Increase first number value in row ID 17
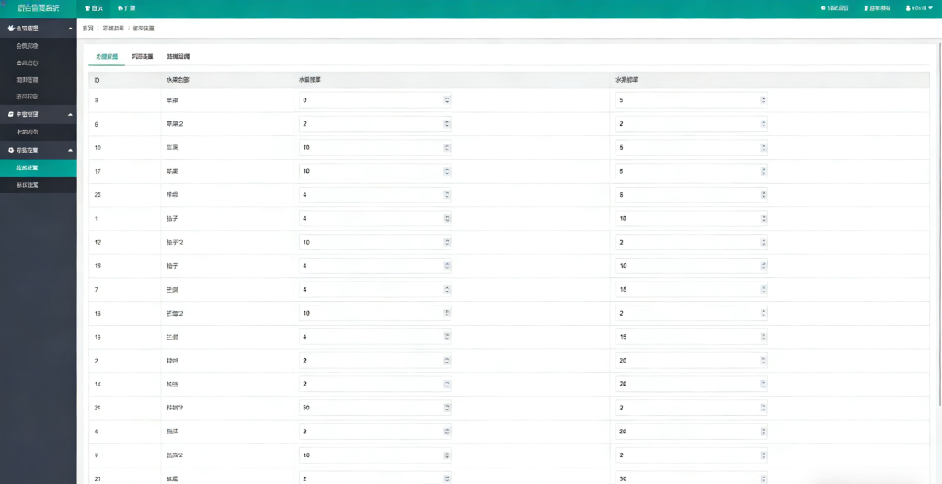Screen dimensions: 942x484 (447, 168)
